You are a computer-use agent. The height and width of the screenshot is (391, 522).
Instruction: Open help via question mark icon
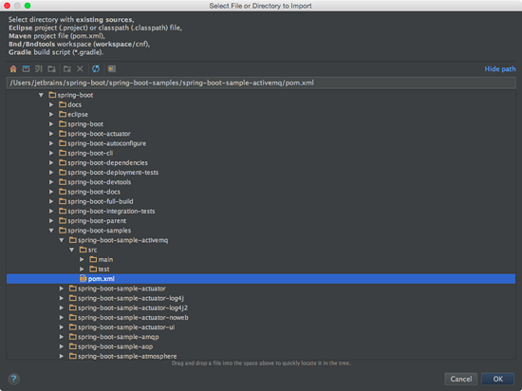coord(13,379)
